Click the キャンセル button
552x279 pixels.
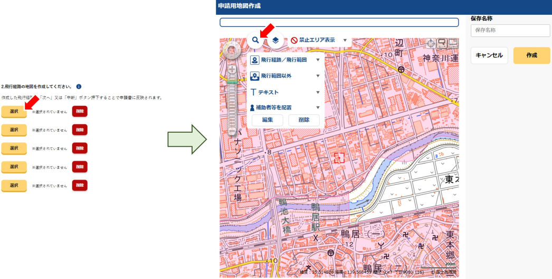489,55
